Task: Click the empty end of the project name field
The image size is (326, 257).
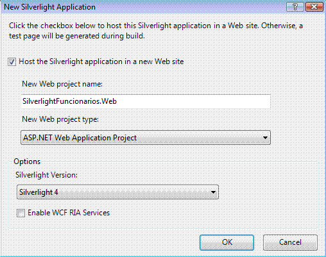Action: 193,101
